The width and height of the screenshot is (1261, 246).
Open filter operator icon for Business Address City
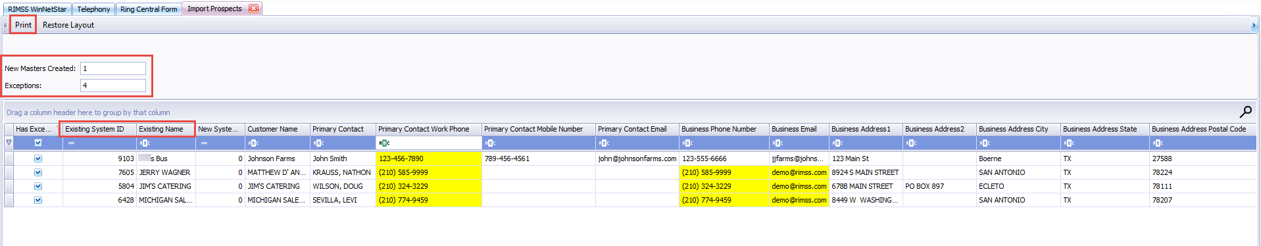[x=985, y=143]
